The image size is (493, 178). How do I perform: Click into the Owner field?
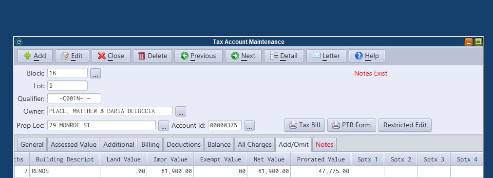pyautogui.click(x=110, y=111)
